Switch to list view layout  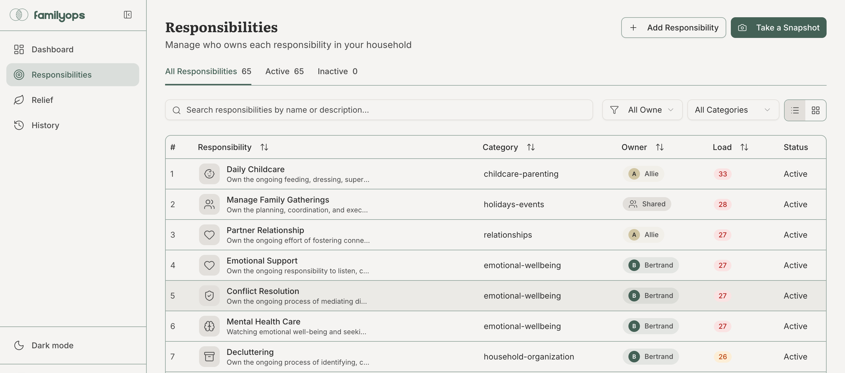click(x=795, y=110)
